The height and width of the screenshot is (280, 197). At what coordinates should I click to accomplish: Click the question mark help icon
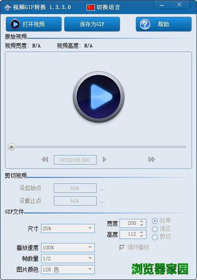pyautogui.click(x=145, y=24)
